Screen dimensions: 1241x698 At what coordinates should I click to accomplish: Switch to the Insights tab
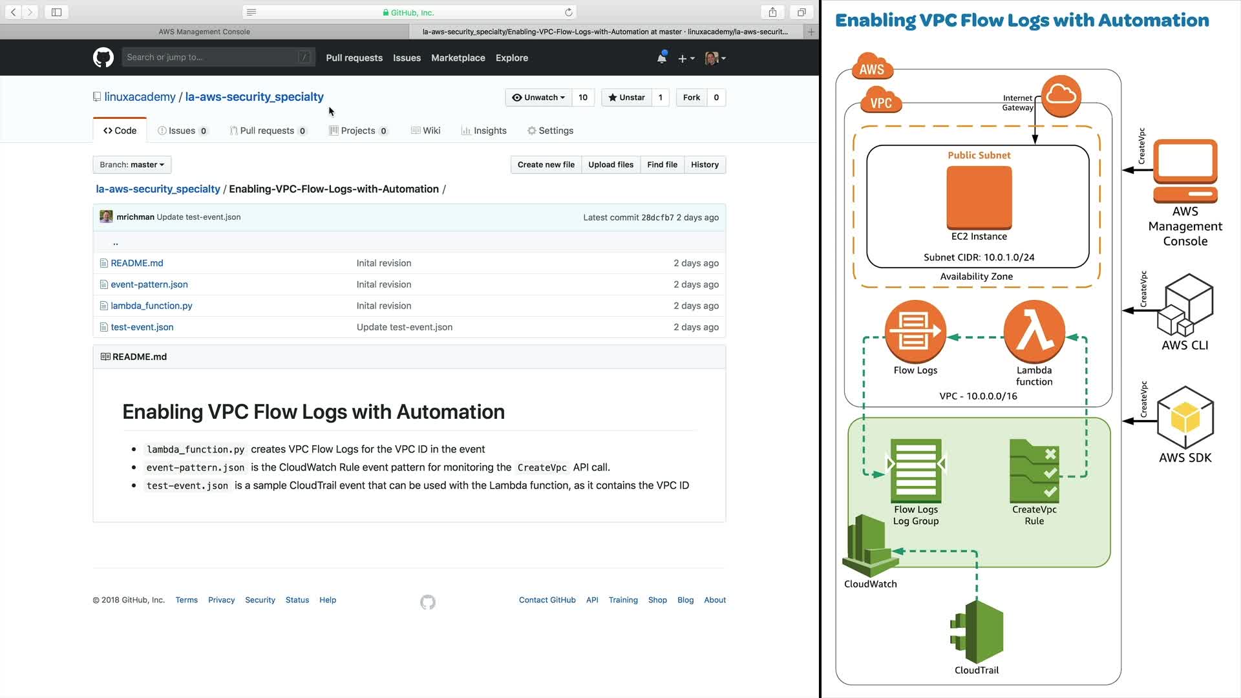point(484,131)
